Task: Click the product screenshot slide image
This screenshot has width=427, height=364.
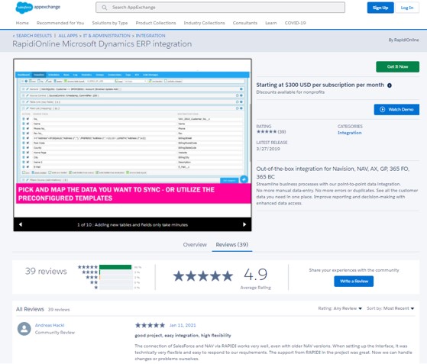Action: 133,138
